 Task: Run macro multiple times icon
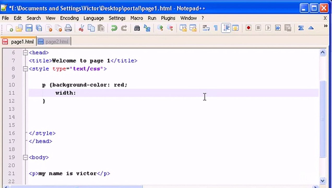(x=278, y=28)
